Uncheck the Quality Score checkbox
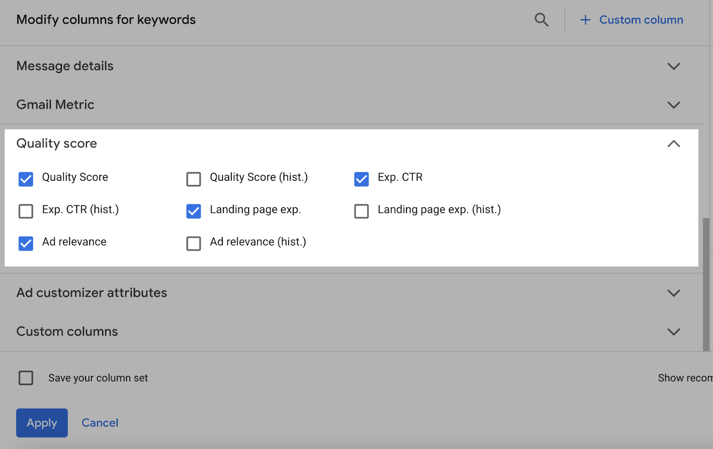This screenshot has width=713, height=449. tap(26, 179)
